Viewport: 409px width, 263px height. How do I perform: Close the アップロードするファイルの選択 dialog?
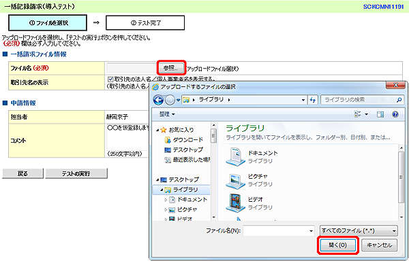[395, 85]
